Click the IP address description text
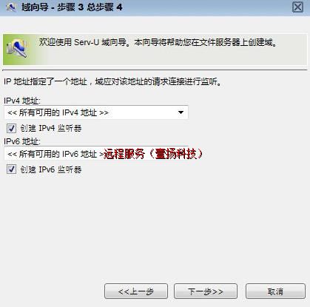Viewport: 310px width, 307px height. (x=113, y=81)
